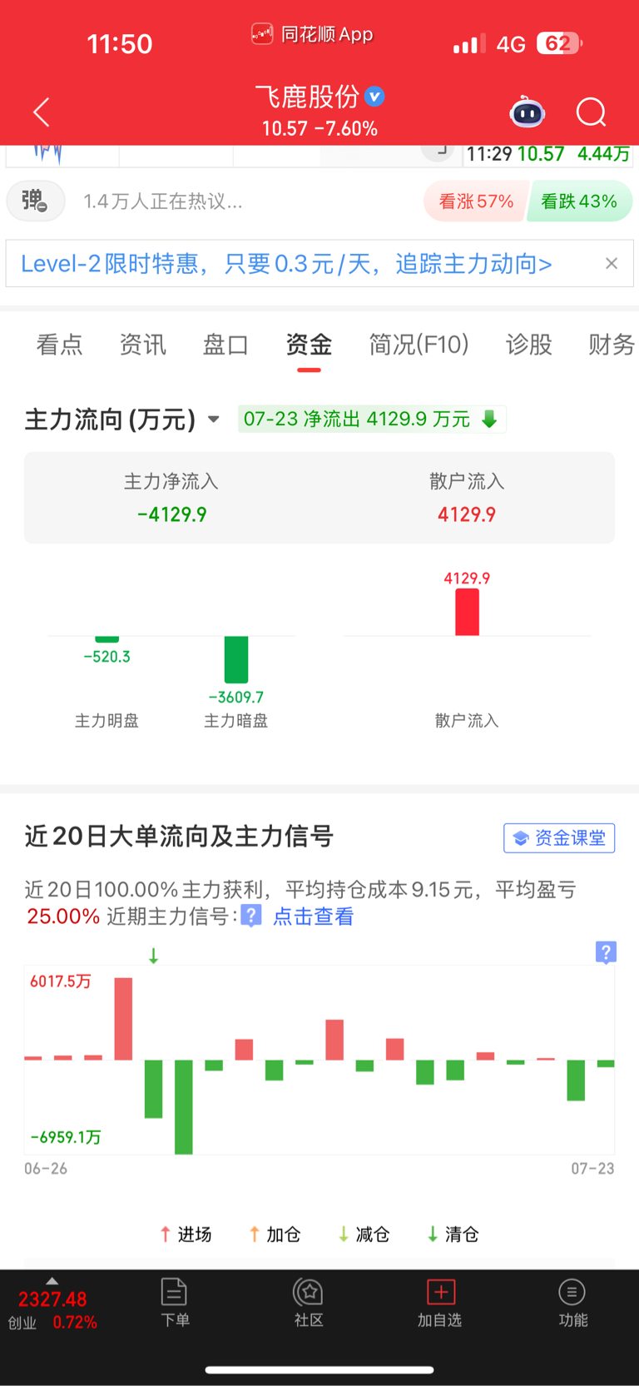Toggle the 弹 bullet comments switch
The image size is (639, 1386).
[x=36, y=201]
